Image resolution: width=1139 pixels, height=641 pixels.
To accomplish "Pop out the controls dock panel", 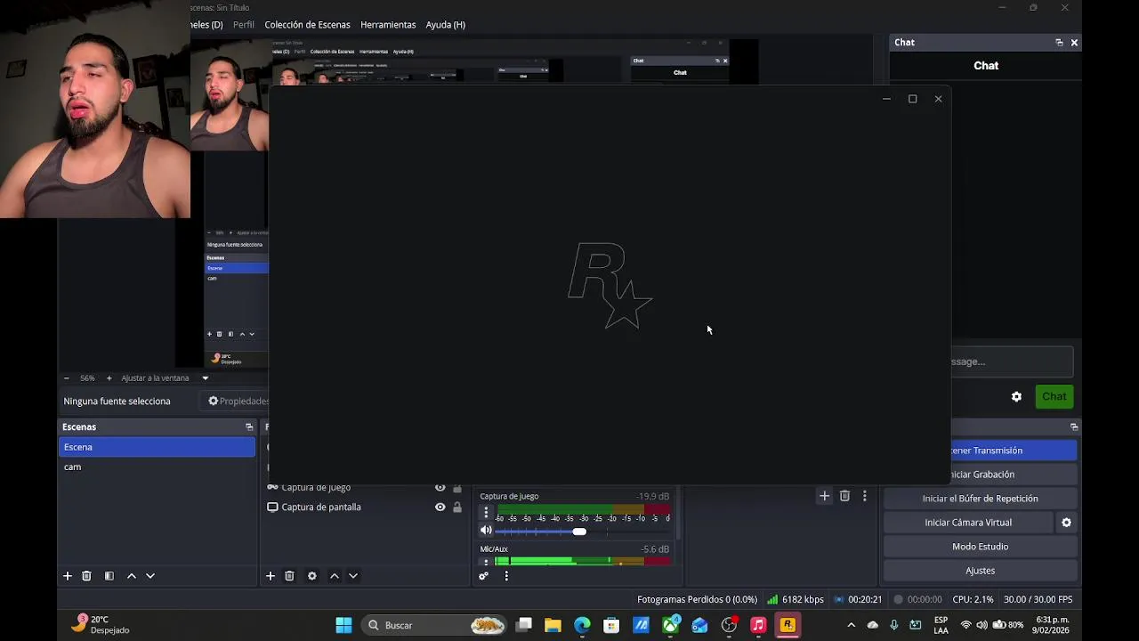I will (1074, 427).
